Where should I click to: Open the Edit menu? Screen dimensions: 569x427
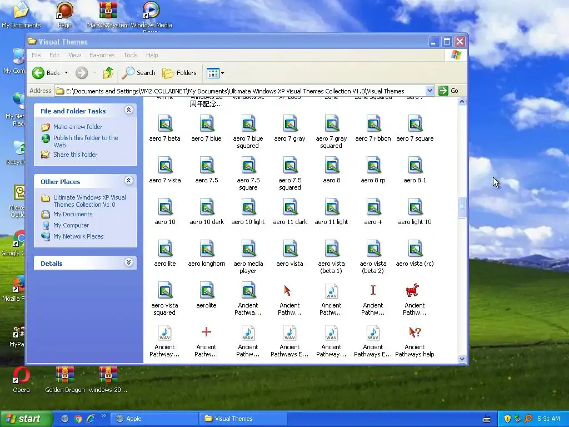tap(54, 55)
